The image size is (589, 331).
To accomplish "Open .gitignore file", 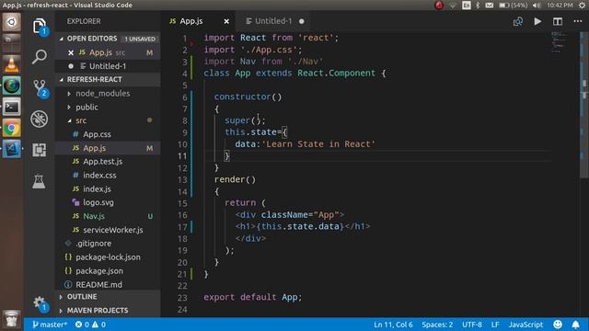I will pyautogui.click(x=108, y=243).
